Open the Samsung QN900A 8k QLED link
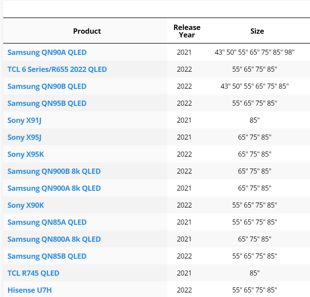 click(54, 188)
